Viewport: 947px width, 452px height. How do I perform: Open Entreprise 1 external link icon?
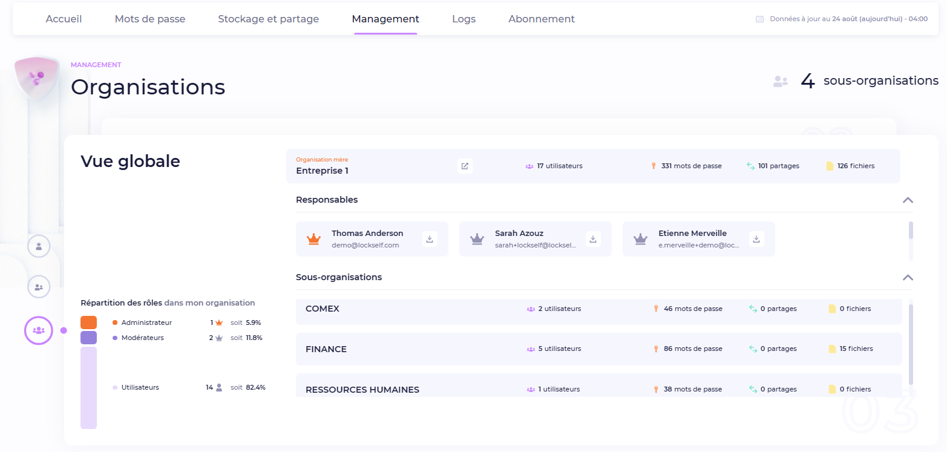pyautogui.click(x=465, y=166)
